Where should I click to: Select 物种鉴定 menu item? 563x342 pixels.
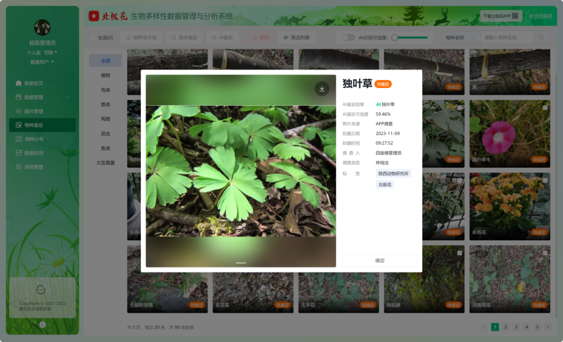click(42, 125)
